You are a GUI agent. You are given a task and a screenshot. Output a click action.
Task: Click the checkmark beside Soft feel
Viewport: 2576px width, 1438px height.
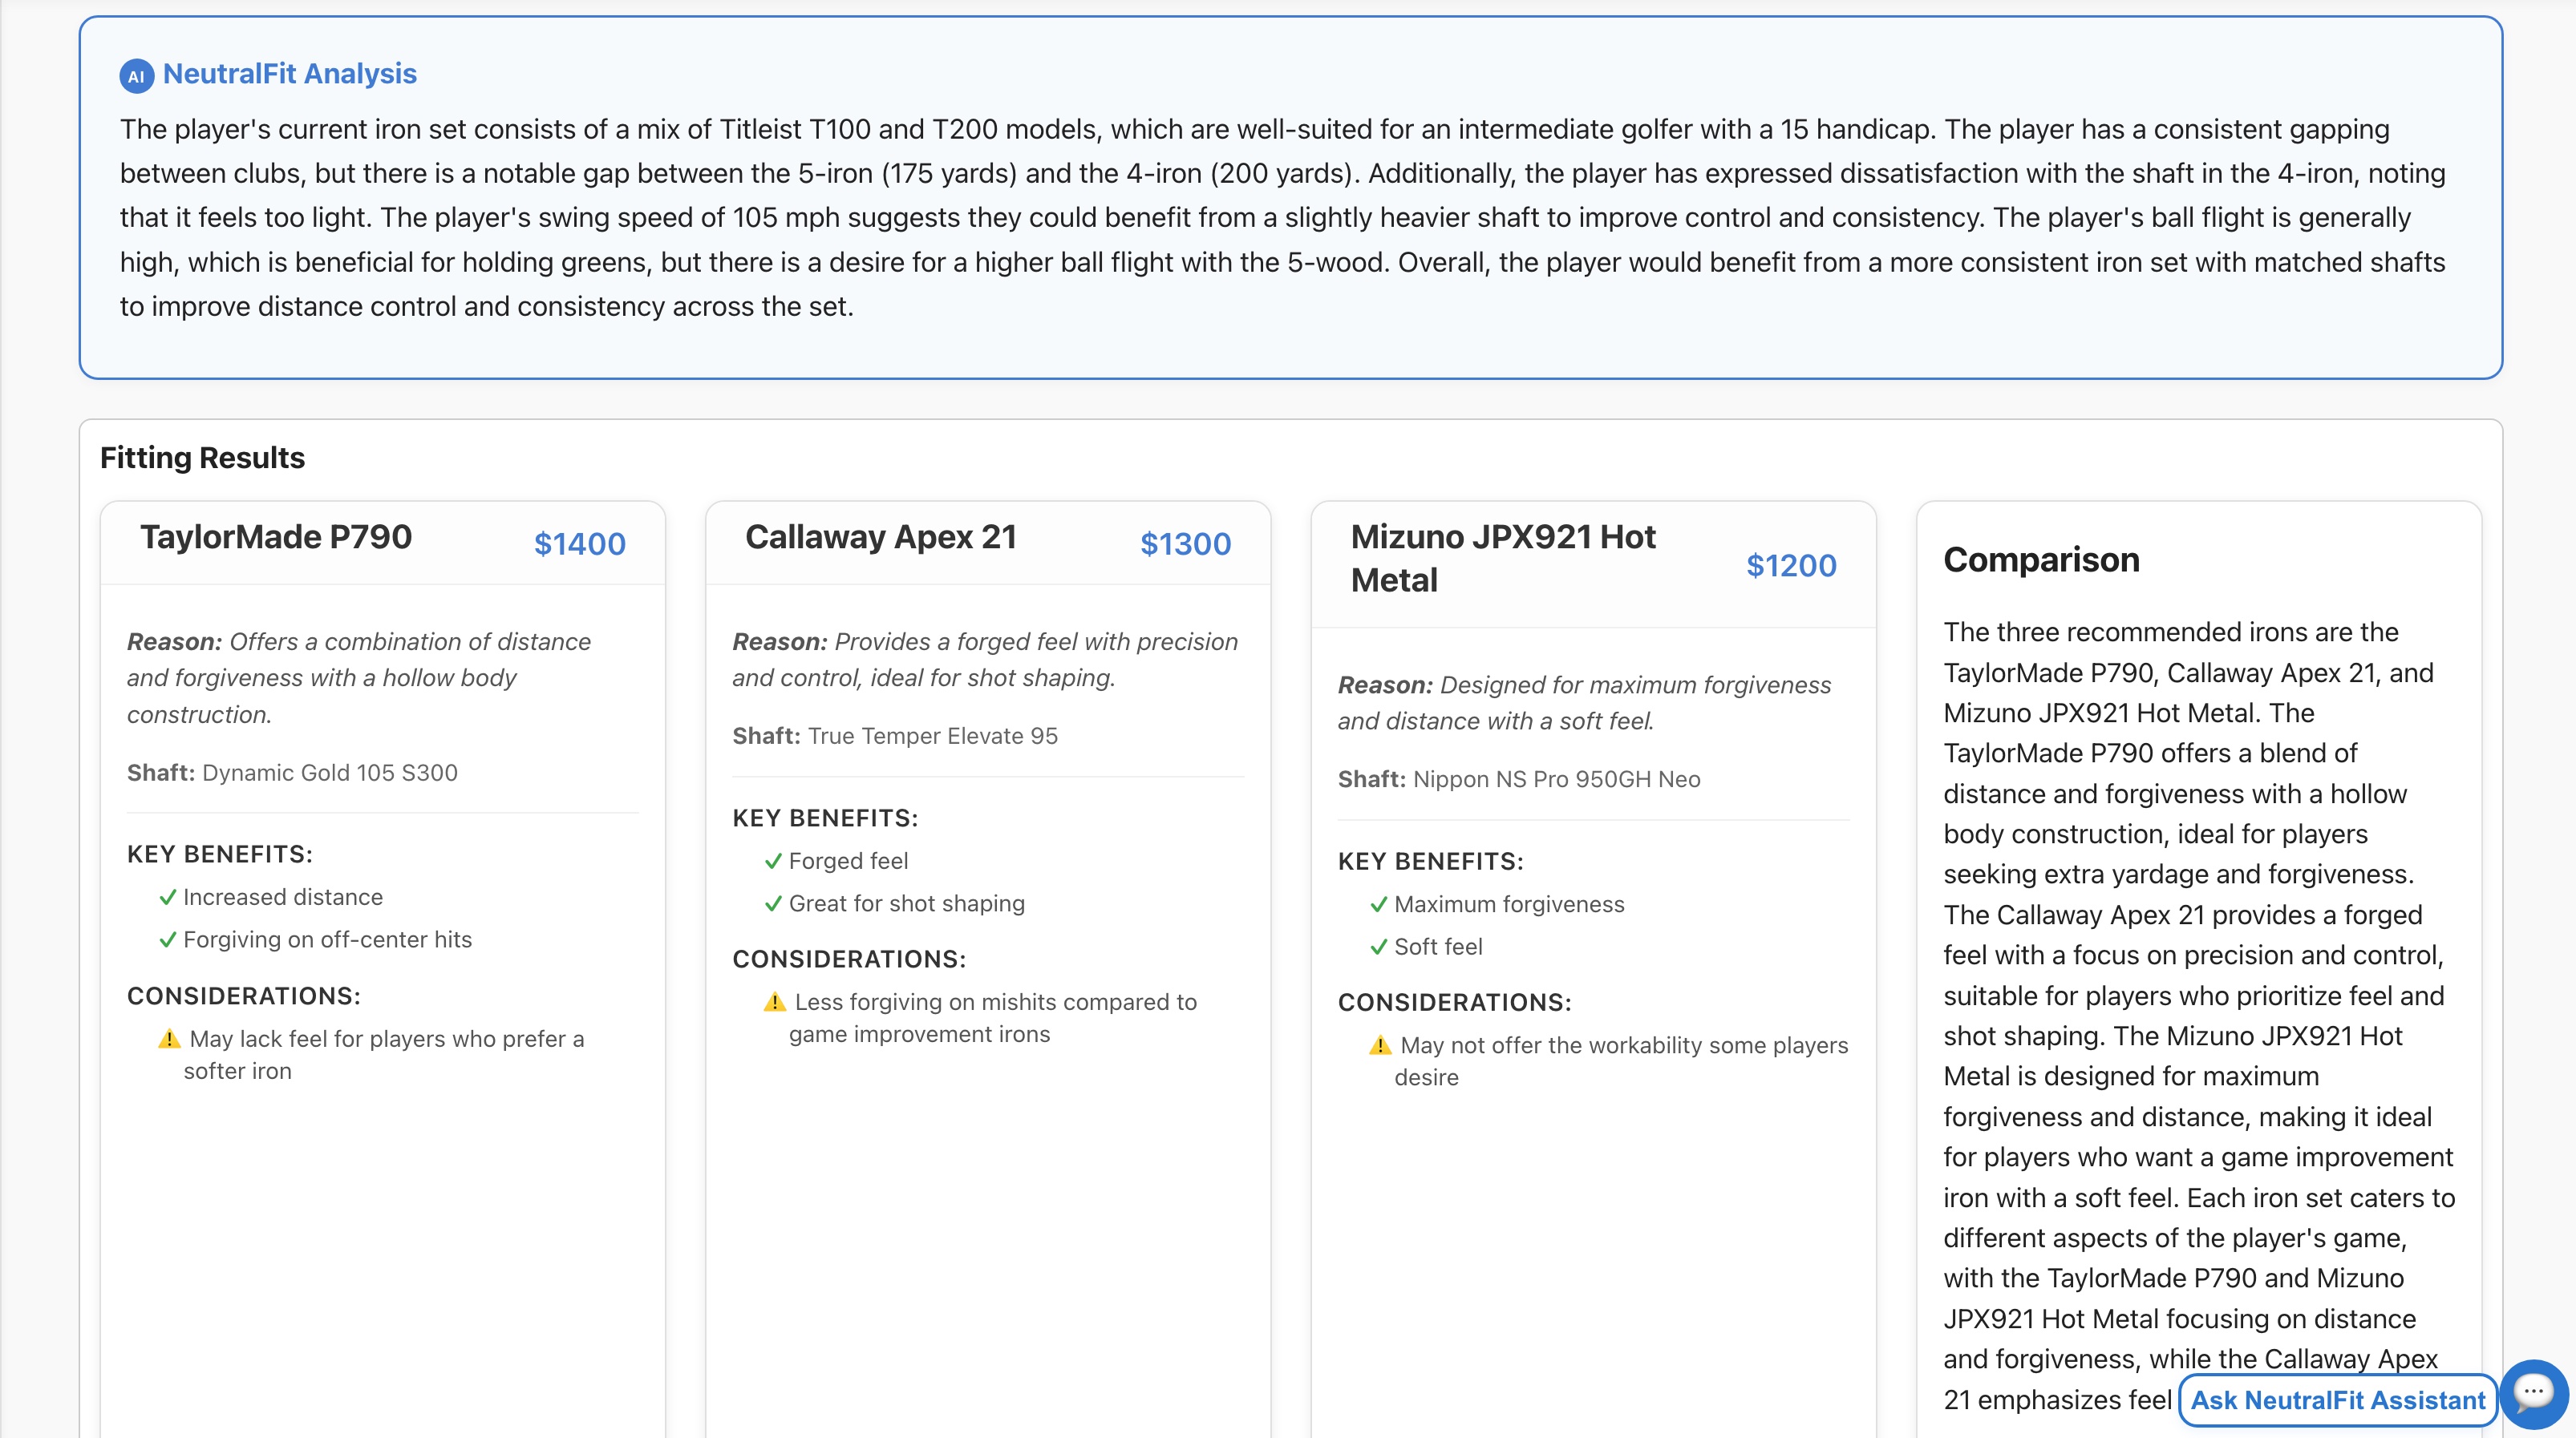[x=1379, y=947]
